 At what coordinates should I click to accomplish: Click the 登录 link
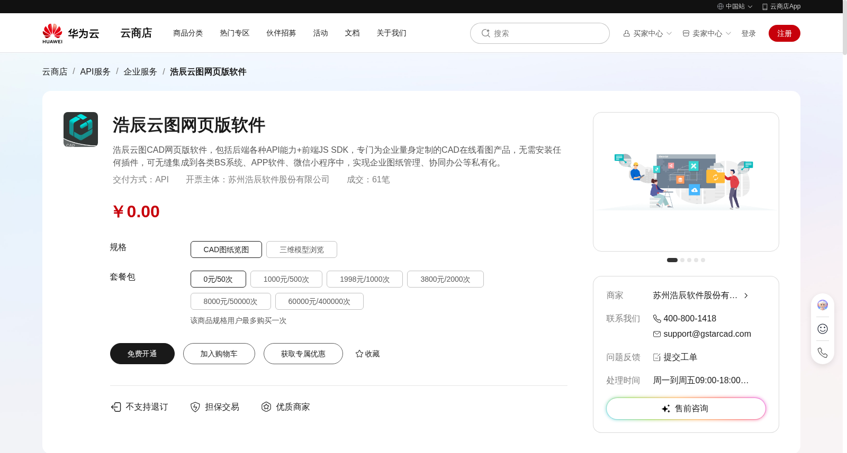(x=749, y=33)
